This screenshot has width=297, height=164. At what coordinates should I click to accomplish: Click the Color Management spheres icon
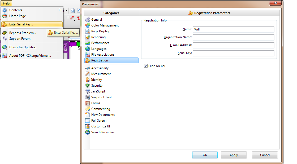coord(88,25)
